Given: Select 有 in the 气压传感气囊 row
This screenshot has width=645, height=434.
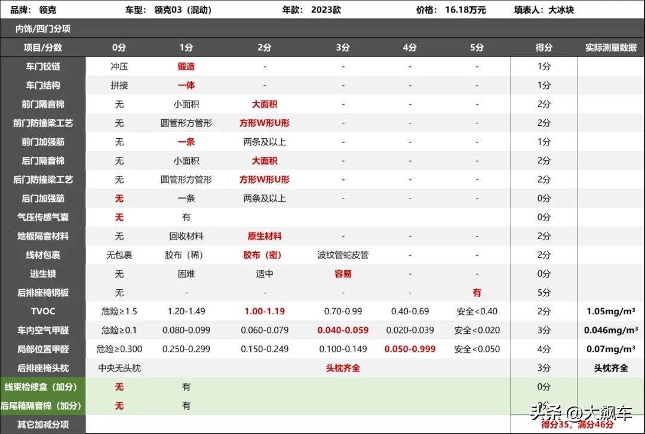Looking at the screenshot, I should click(186, 217).
